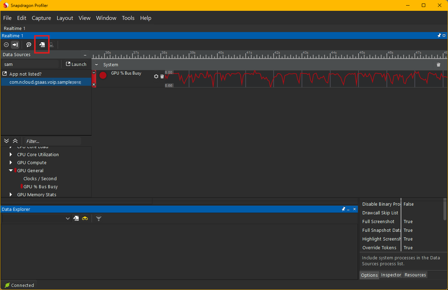
Task: Pin the Data Explorer panel
Action: click(x=343, y=209)
